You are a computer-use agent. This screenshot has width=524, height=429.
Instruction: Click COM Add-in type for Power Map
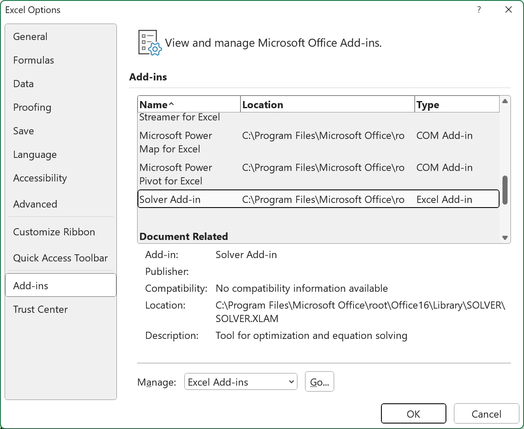coord(444,136)
